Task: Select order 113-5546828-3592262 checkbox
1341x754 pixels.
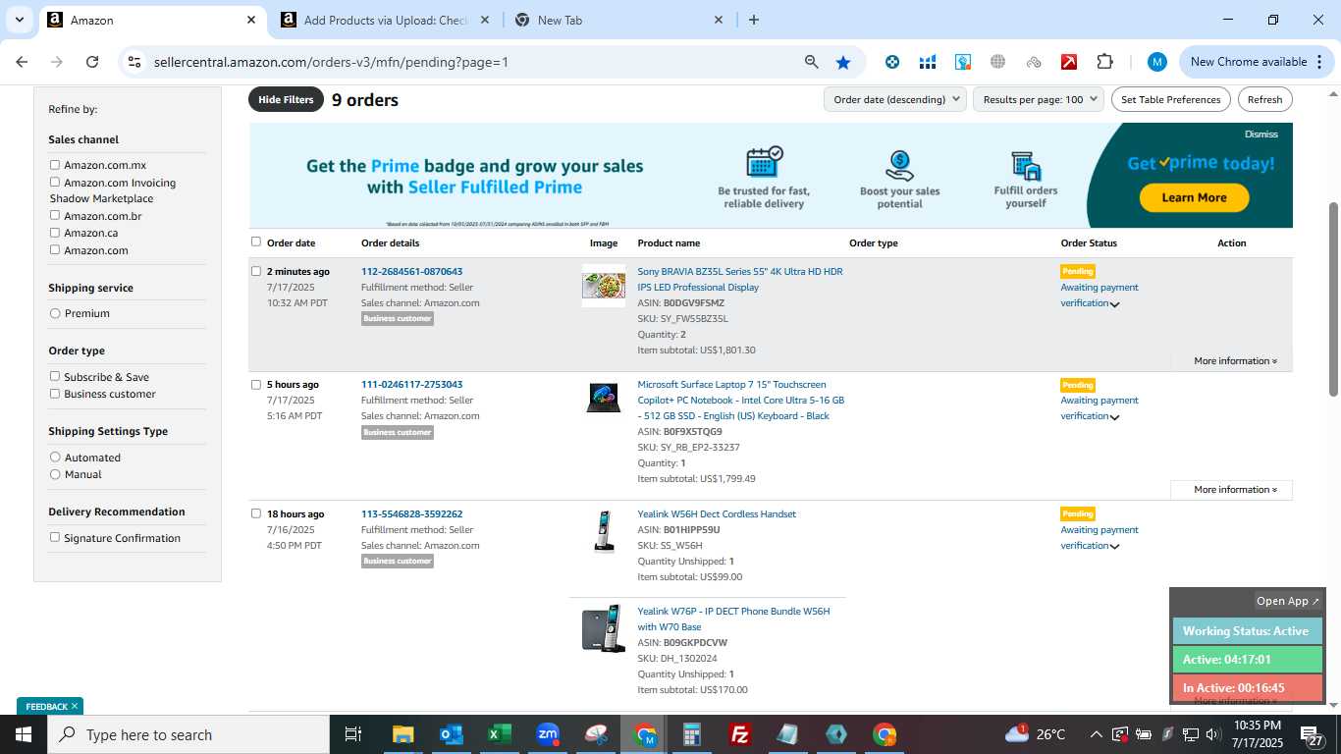Action: pos(256,513)
